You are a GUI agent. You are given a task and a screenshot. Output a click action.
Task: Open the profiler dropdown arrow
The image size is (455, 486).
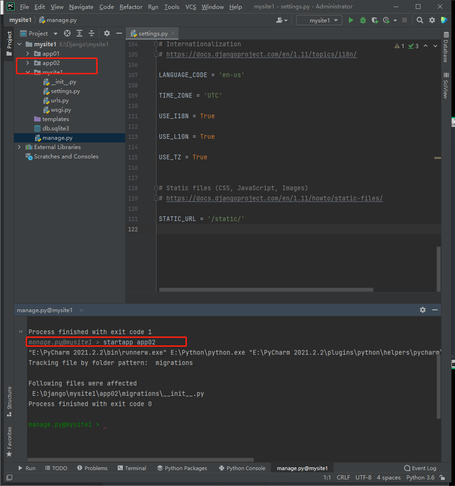[x=395, y=21]
